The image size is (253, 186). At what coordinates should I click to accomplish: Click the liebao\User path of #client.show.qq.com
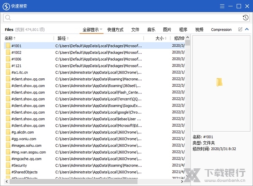[98, 119]
